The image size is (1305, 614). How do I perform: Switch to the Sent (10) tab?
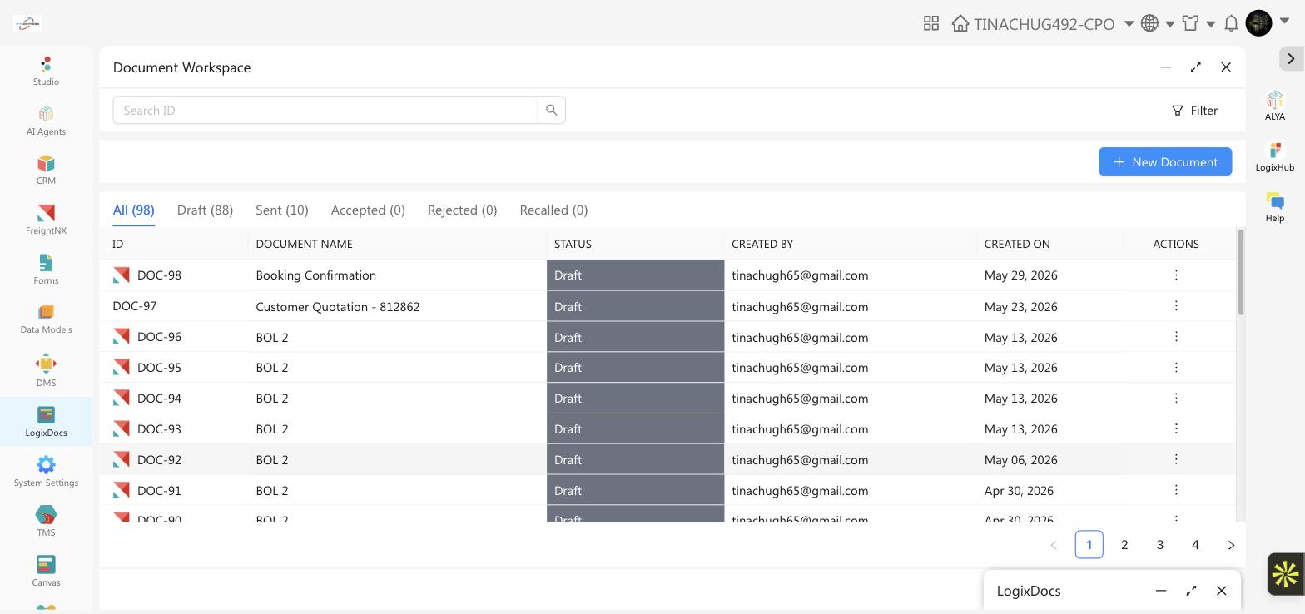282,210
